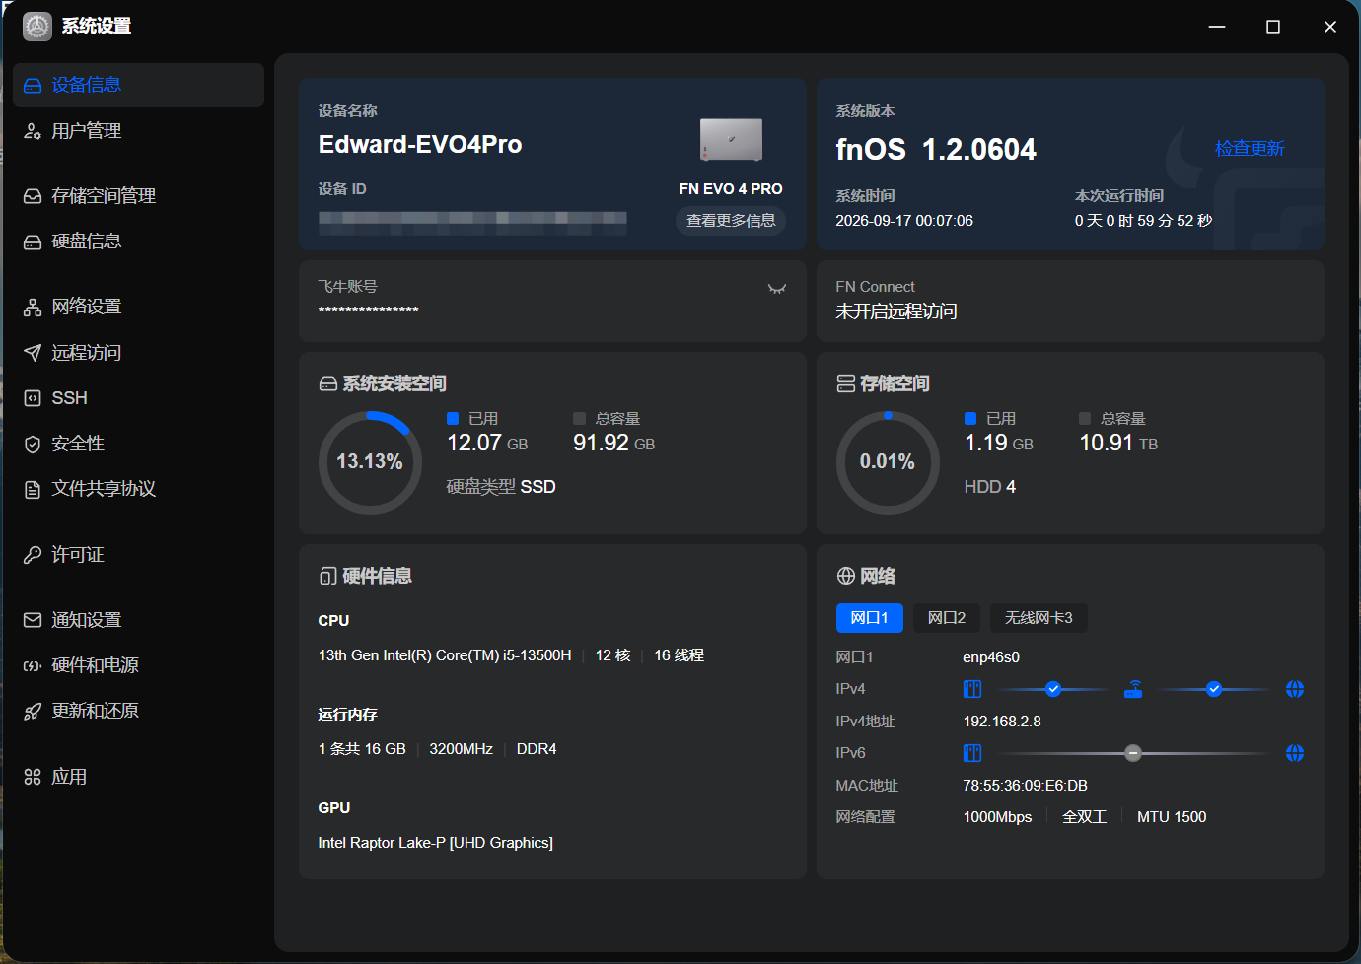
Task: Go to 存储空间管理 in the sidebar
Action: pos(138,196)
